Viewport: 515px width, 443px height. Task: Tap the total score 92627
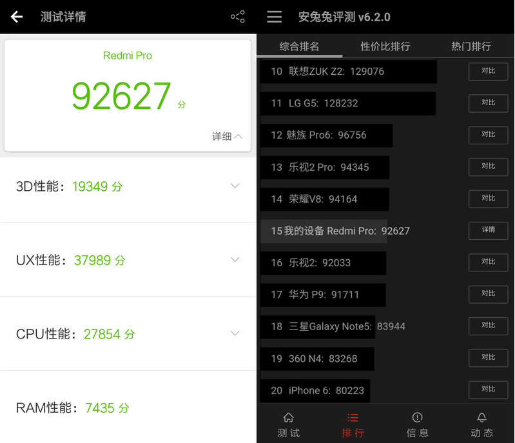click(122, 95)
